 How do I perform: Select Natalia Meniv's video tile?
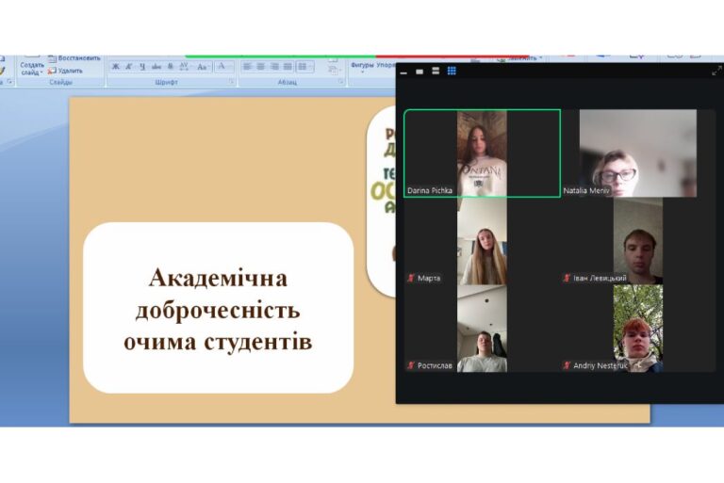pyautogui.click(x=637, y=153)
